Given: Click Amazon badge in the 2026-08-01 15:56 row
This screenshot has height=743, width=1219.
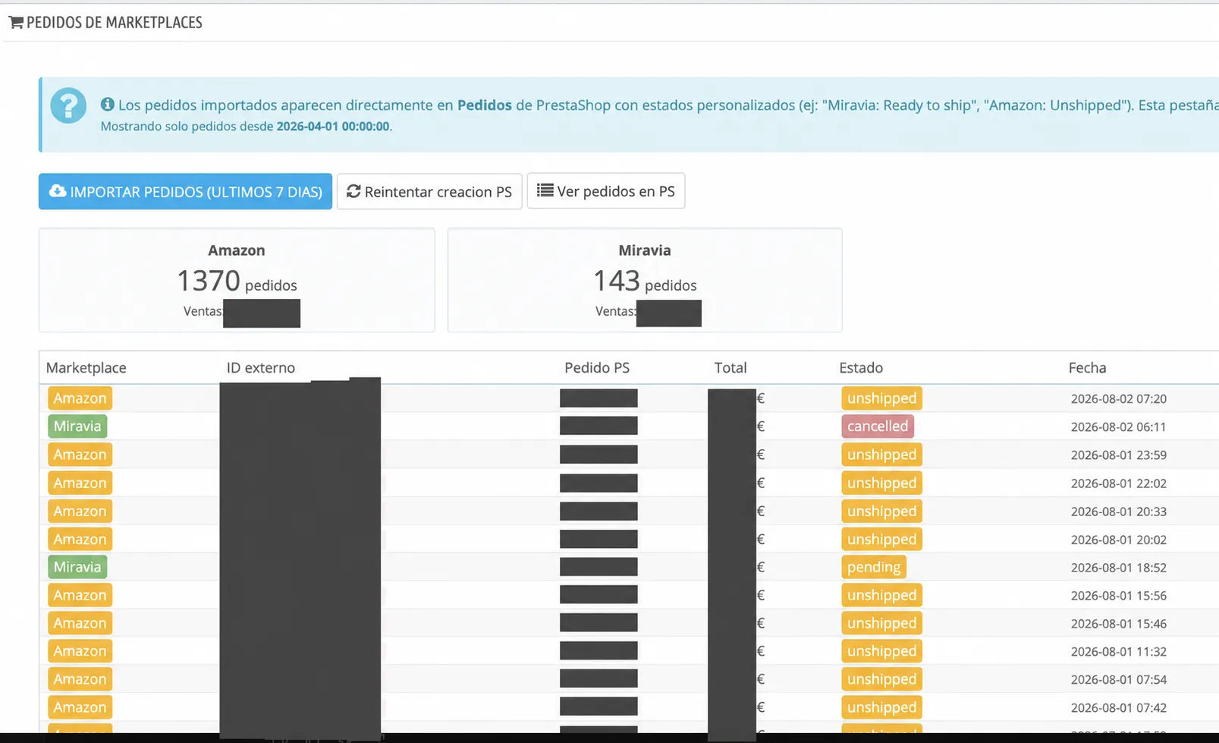Looking at the screenshot, I should (x=80, y=595).
